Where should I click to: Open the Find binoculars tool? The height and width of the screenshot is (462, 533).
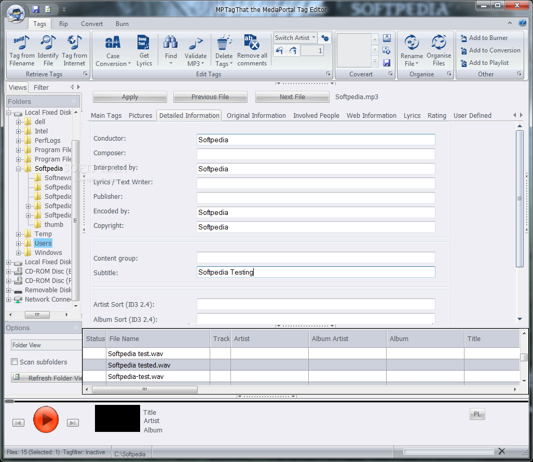click(x=171, y=42)
